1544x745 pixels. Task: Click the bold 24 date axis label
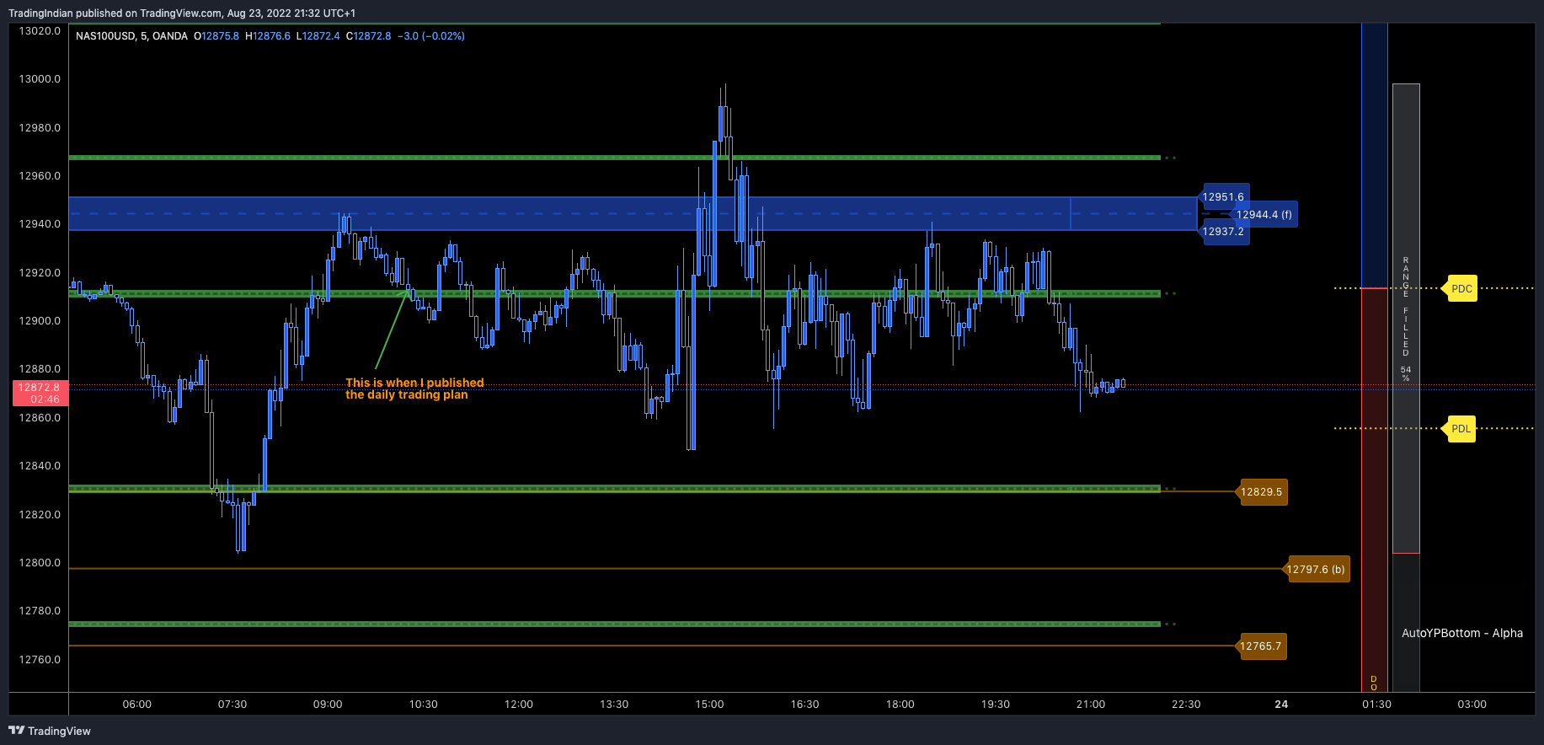[1281, 705]
